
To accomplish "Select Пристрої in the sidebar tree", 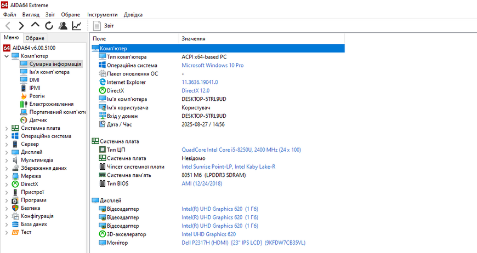I will tap(32, 192).
